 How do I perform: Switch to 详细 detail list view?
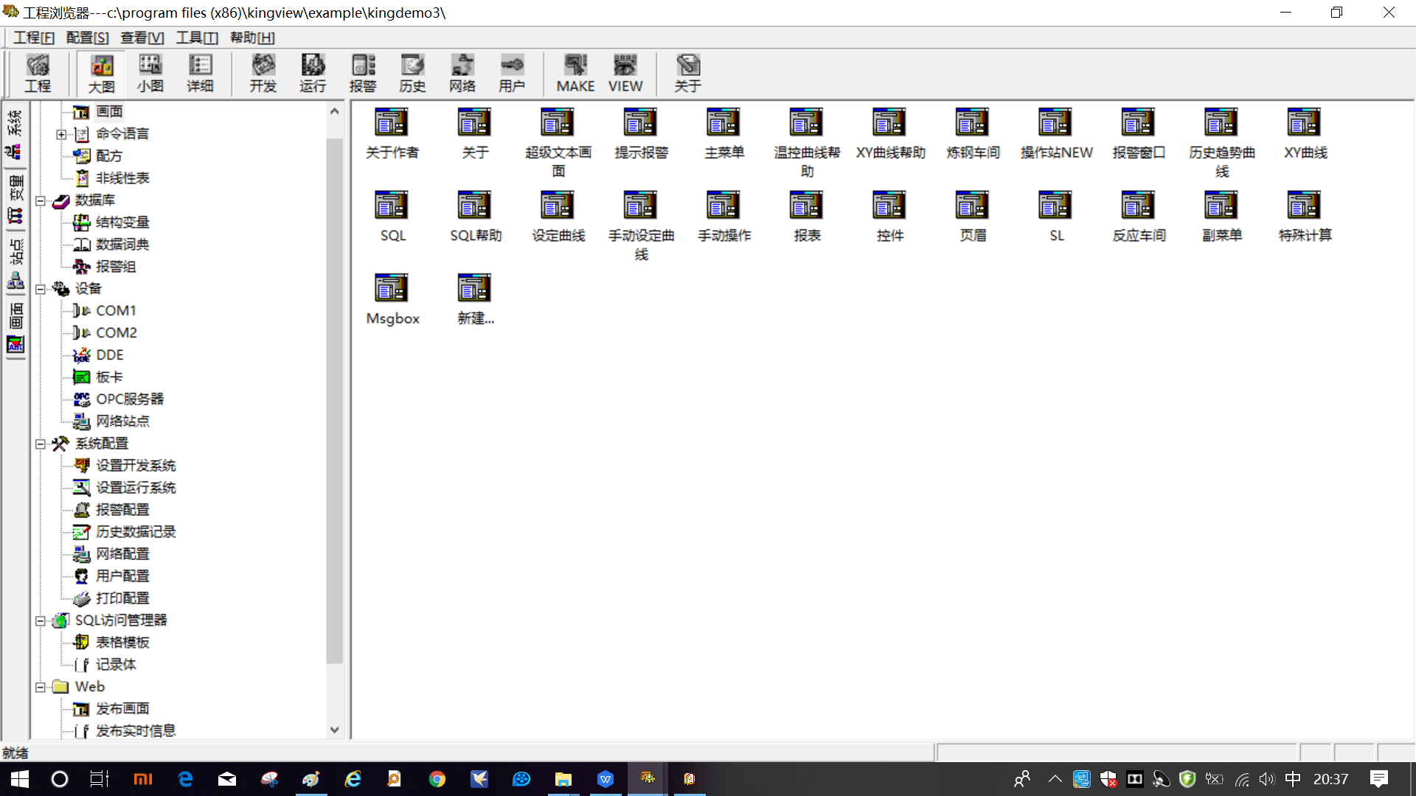point(200,73)
